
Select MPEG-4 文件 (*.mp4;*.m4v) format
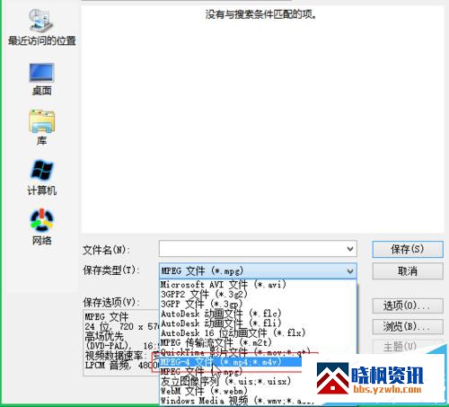click(231, 362)
